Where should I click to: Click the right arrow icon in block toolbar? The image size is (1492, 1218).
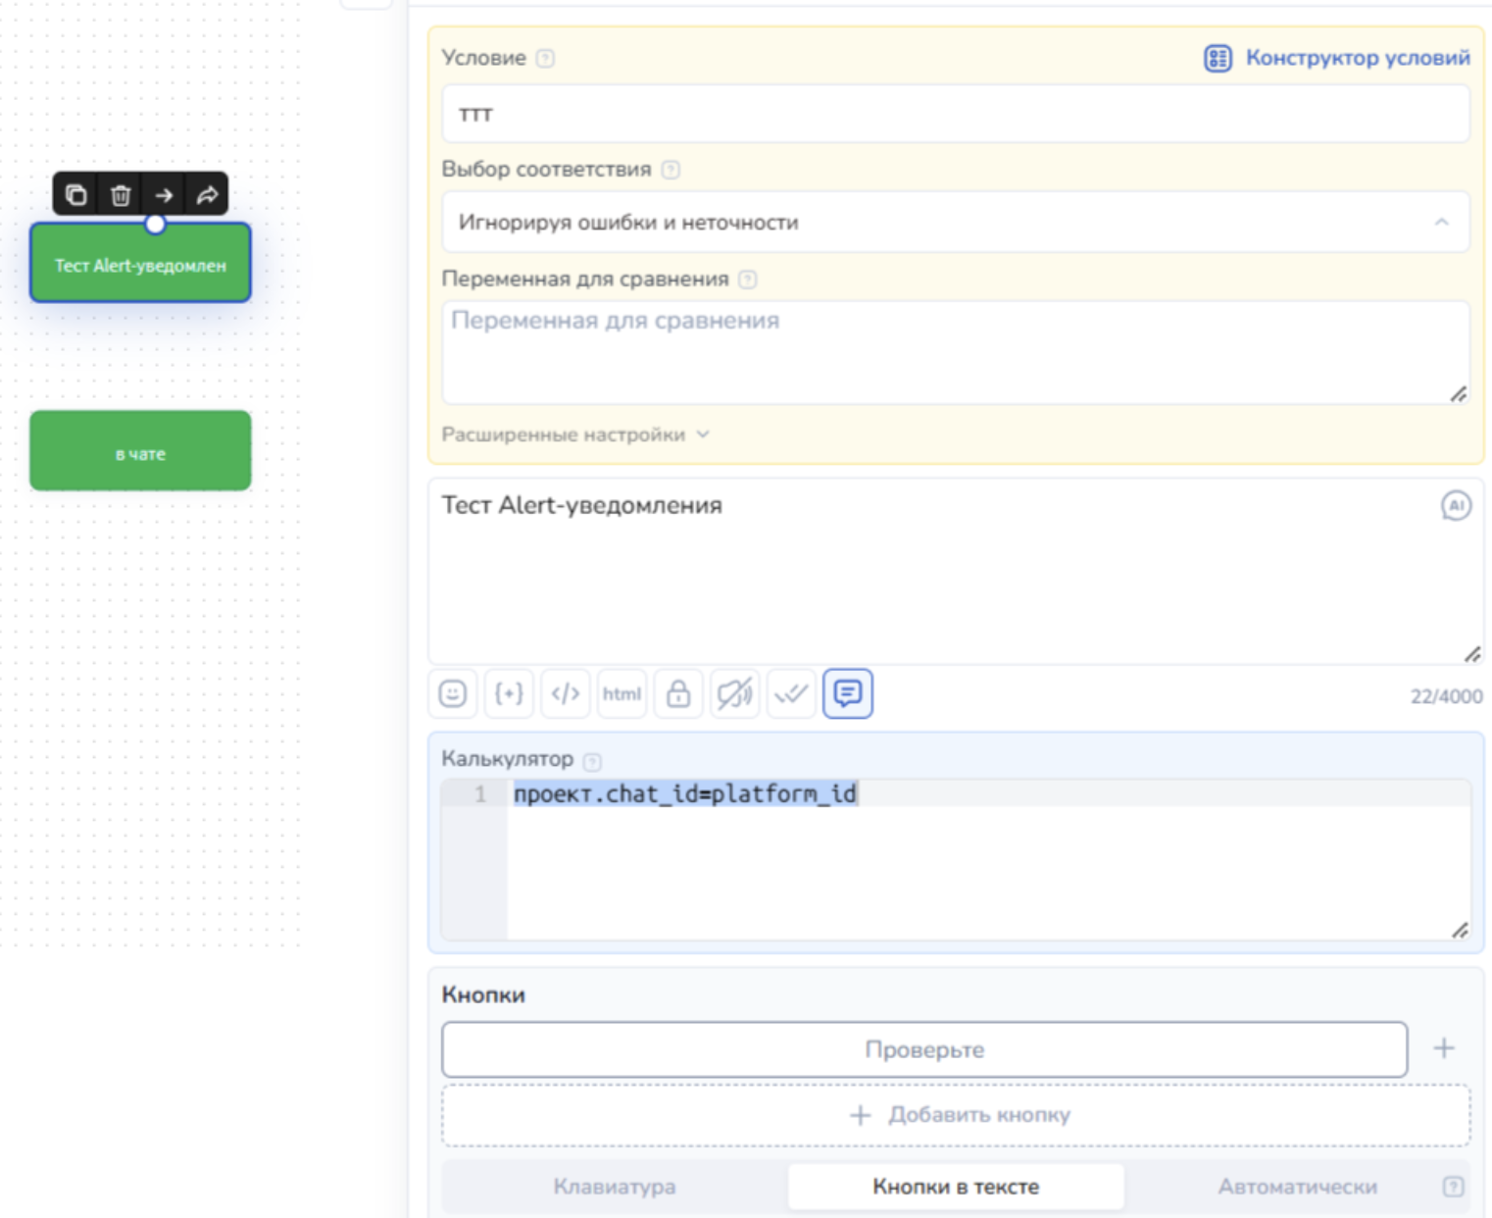coord(164,195)
